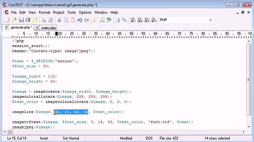Redo edit with the toolbar icon
Viewport: 254px width, 142px height.
[87, 20]
